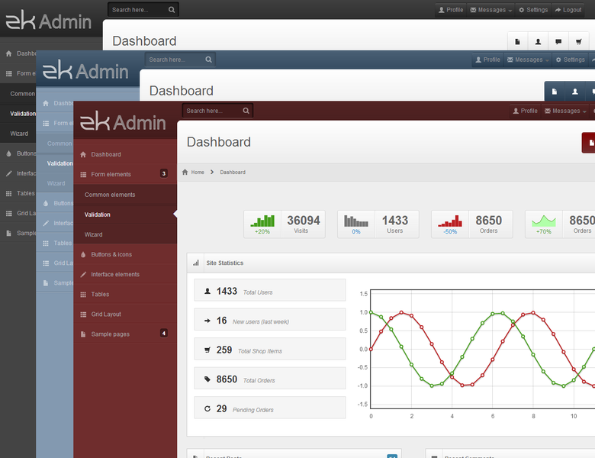
Task: Click the comment bubble icon in the dark theme
Action: [x=559, y=41]
